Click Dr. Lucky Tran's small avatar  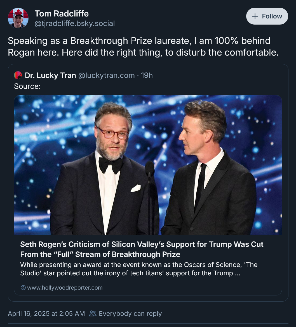click(18, 75)
